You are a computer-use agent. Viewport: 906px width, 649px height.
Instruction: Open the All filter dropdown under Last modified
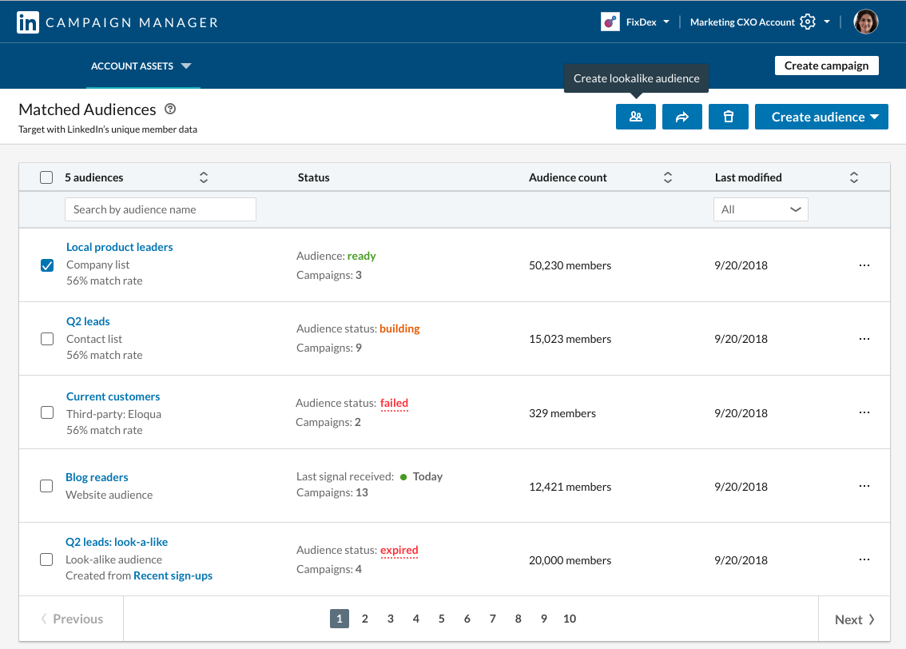click(761, 209)
